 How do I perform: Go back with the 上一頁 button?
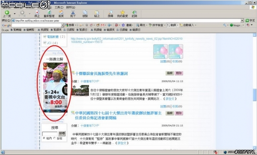(7, 14)
